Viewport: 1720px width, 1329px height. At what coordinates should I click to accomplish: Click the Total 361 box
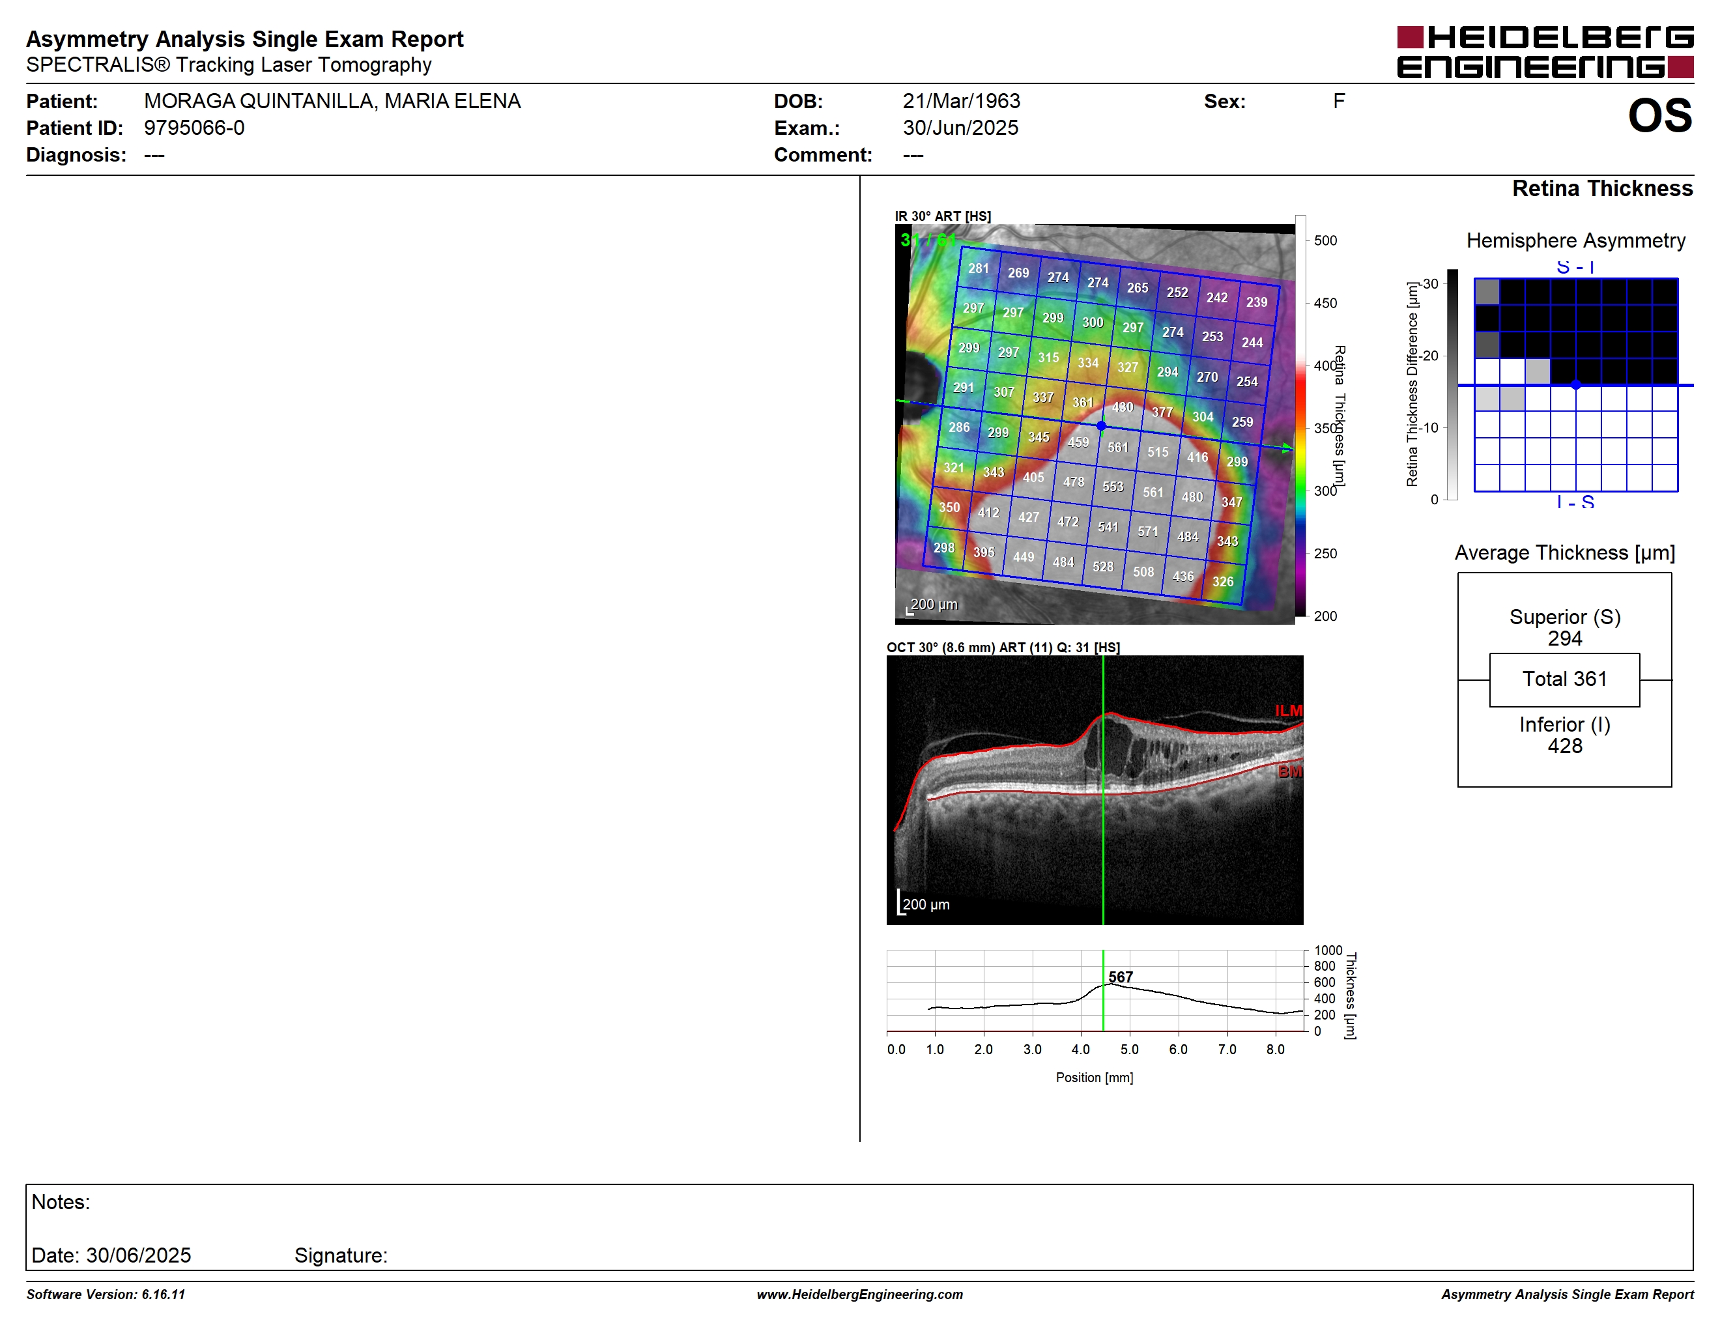click(1565, 679)
